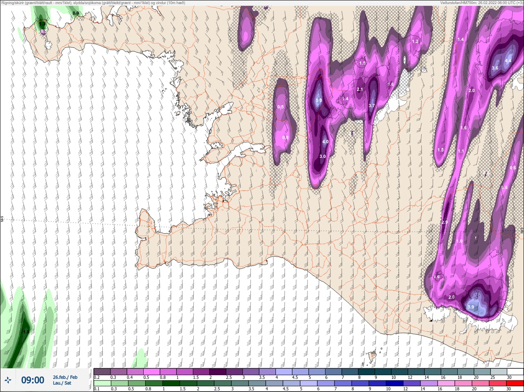Click the 'Lau./ Sat' weekday label
The height and width of the screenshot is (392, 524).
pos(62,383)
